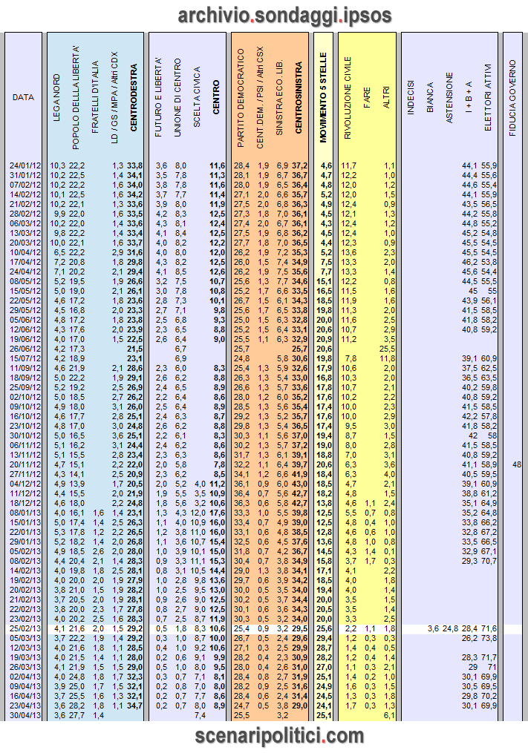Click Astensione value 24,8 in 25/02/13 row
The width and height of the screenshot is (528, 753).
(x=450, y=628)
